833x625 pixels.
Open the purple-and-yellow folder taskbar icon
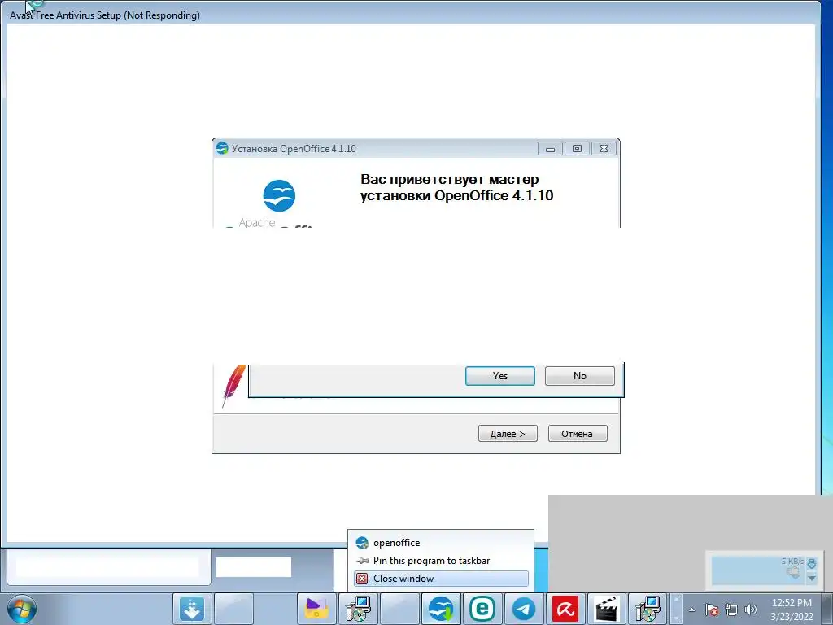tap(316, 609)
